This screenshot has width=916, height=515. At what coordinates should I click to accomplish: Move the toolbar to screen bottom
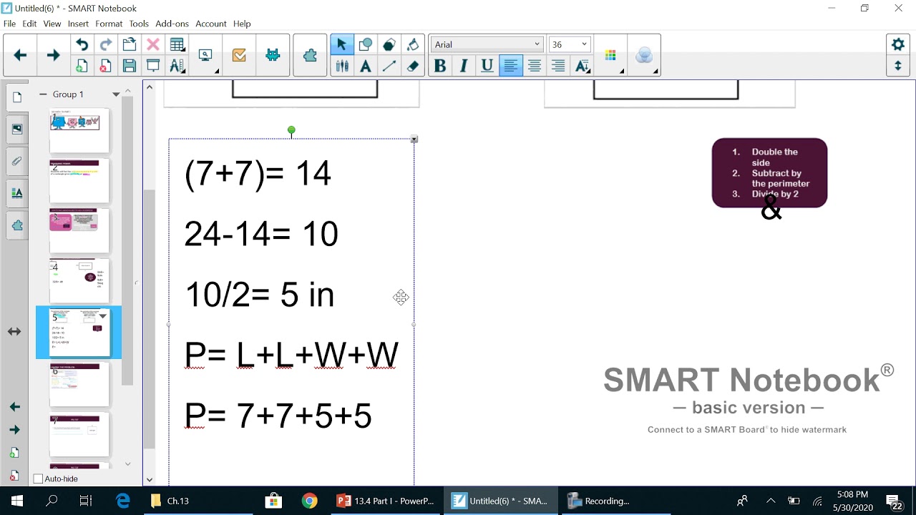(898, 66)
